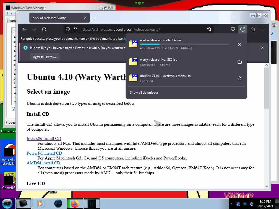The width and height of the screenshot is (279, 209).
Task: Click the warty-release-live-i386.iso file icon
Action: [133, 62]
